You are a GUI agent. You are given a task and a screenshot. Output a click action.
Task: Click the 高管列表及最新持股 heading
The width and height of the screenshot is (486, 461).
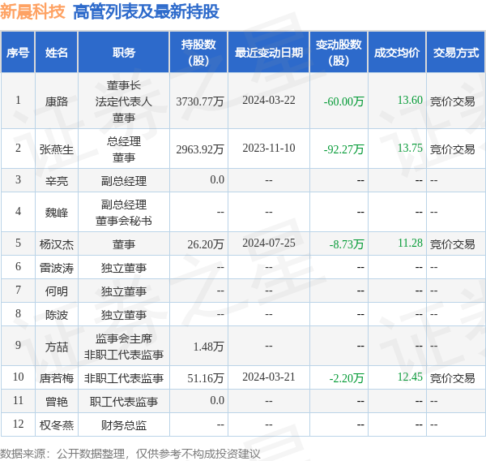146,12
